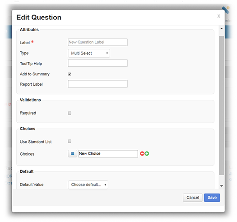
Task: Click the Default section heading
Action: [x=27, y=171]
